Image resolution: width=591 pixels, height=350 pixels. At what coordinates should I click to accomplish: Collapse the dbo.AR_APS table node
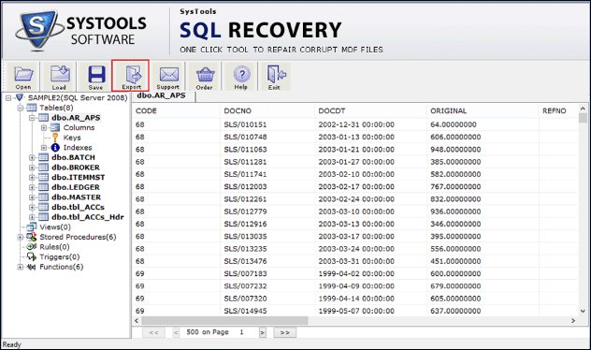[33, 118]
